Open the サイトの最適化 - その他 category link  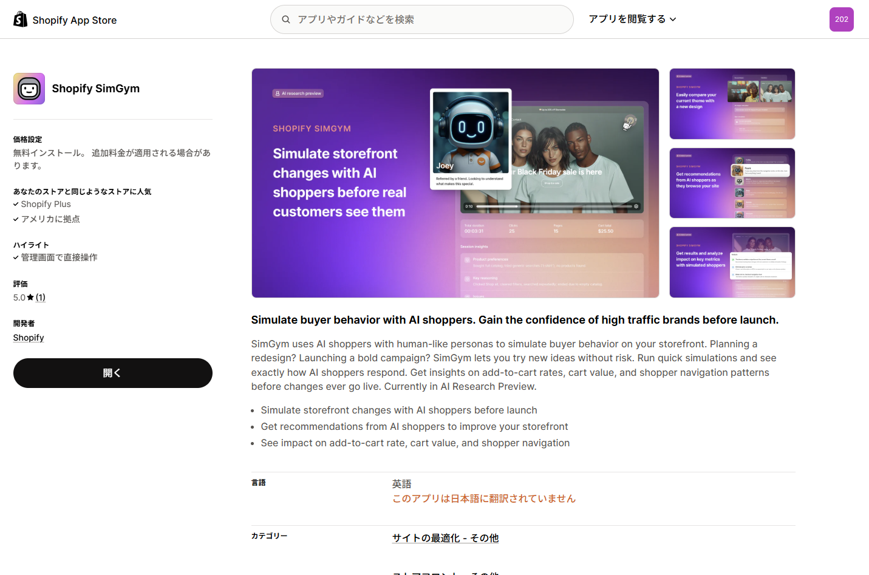(445, 538)
